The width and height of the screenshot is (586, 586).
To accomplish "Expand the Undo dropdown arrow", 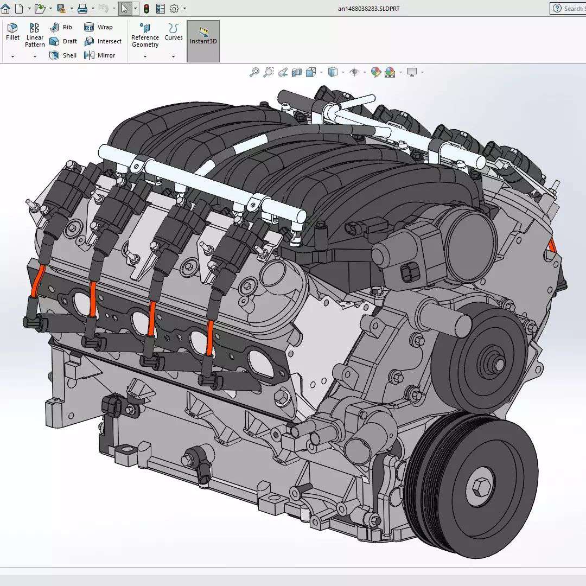I will (114, 8).
